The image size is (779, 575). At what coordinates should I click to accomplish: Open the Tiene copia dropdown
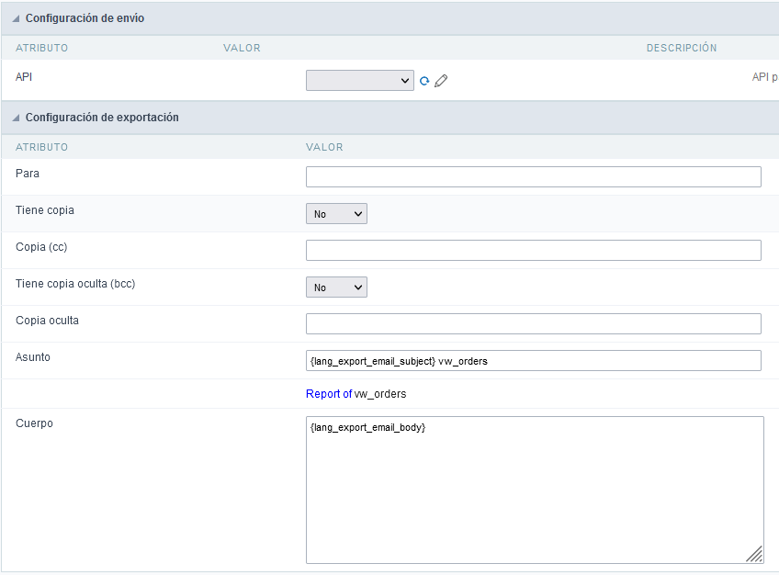point(336,214)
